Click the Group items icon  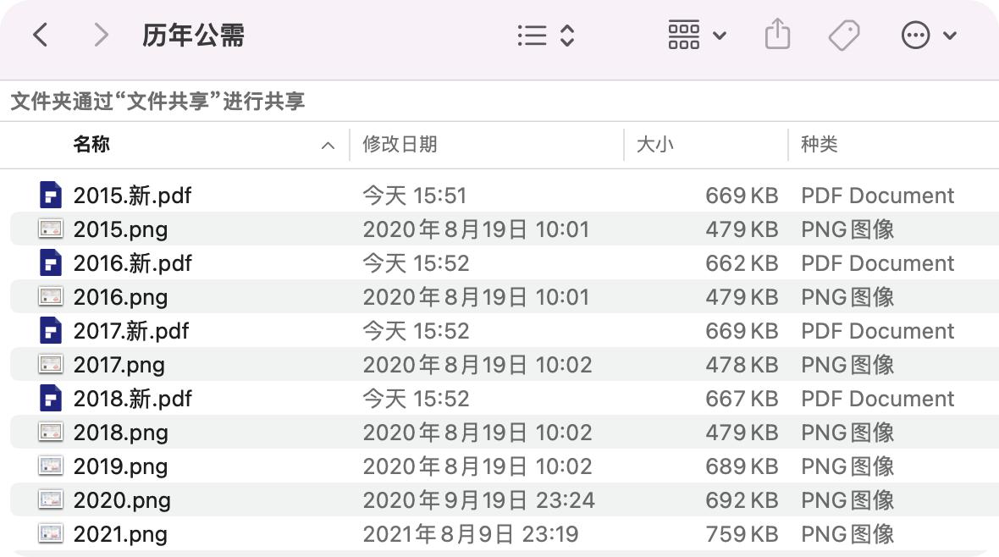click(682, 35)
